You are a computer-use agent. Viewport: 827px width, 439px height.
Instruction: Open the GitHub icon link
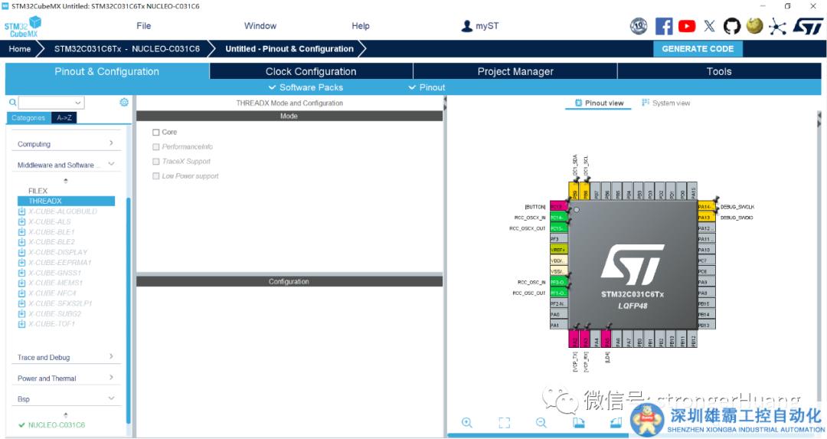pyautogui.click(x=732, y=26)
